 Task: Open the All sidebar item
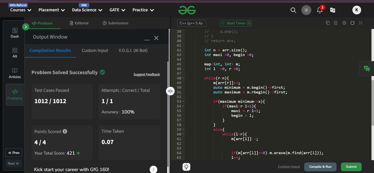pyautogui.click(x=15, y=53)
